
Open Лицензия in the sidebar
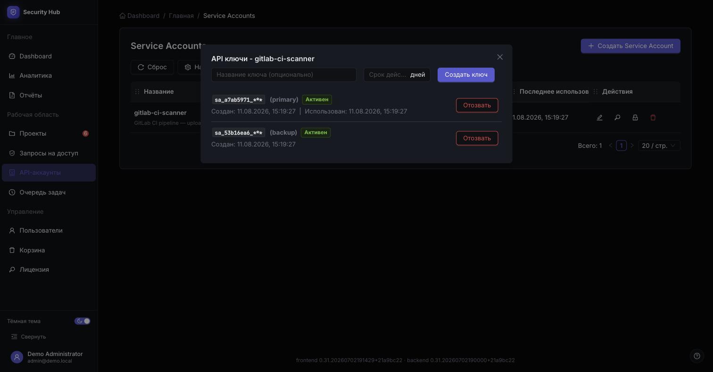(x=49, y=269)
